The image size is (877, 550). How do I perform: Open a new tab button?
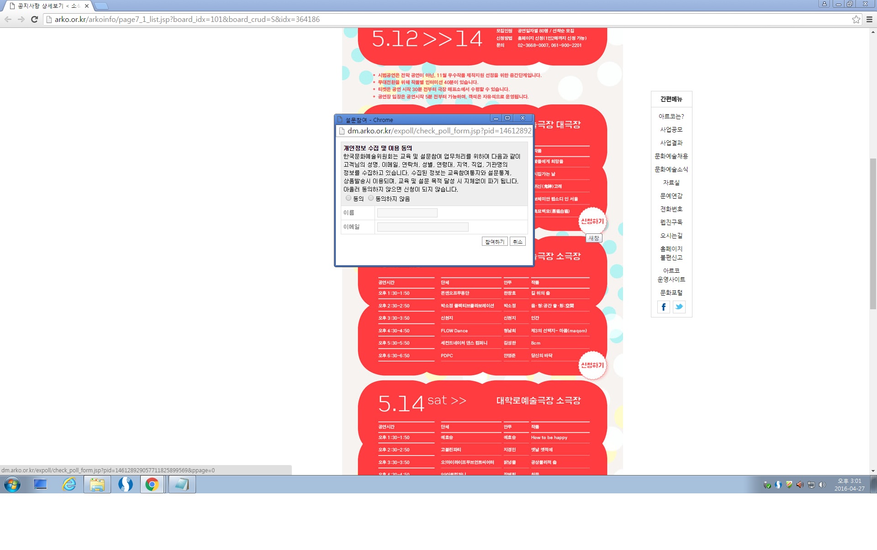(101, 6)
